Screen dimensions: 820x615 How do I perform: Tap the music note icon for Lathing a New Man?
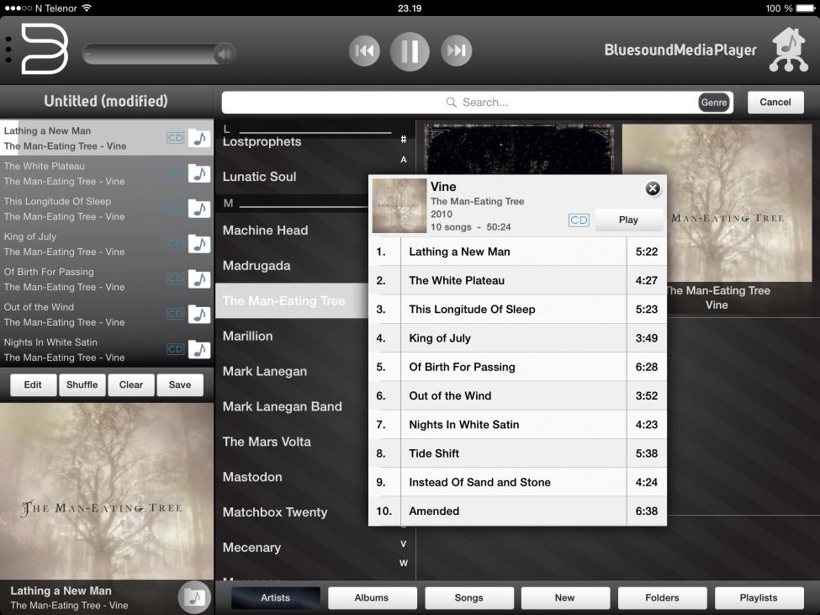point(199,138)
